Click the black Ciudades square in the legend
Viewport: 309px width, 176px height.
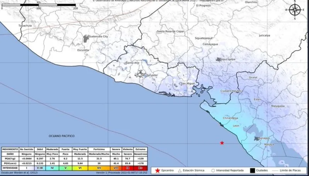[253, 171]
